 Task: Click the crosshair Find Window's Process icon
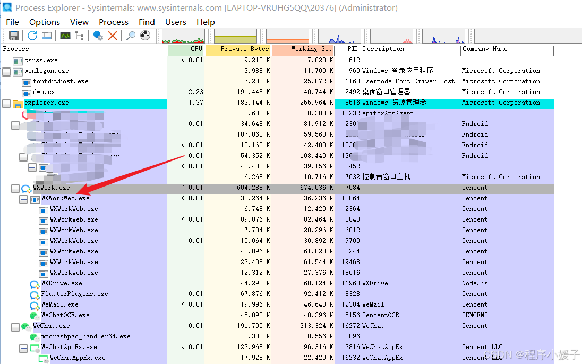(145, 36)
